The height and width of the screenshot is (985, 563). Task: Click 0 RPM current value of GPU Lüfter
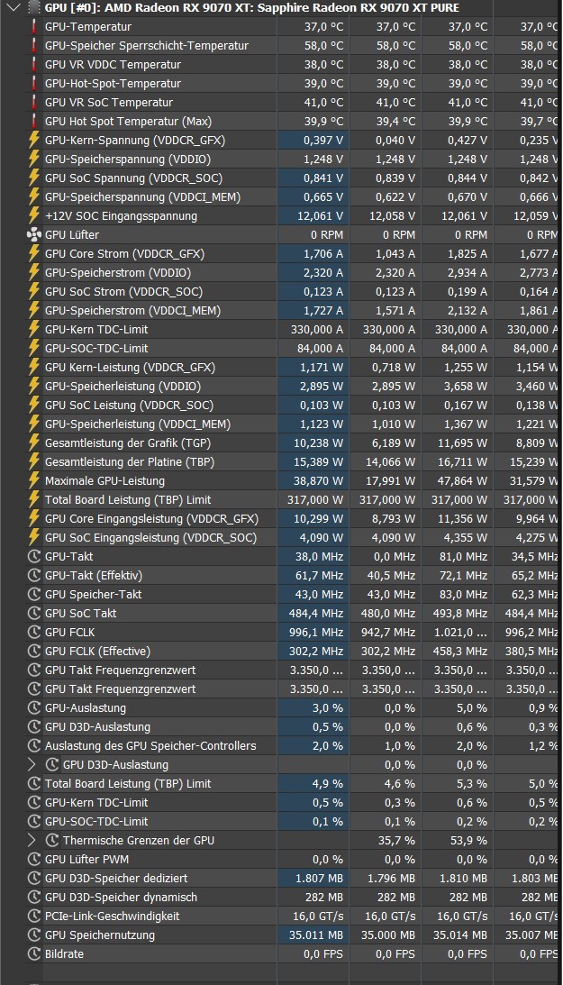[327, 235]
